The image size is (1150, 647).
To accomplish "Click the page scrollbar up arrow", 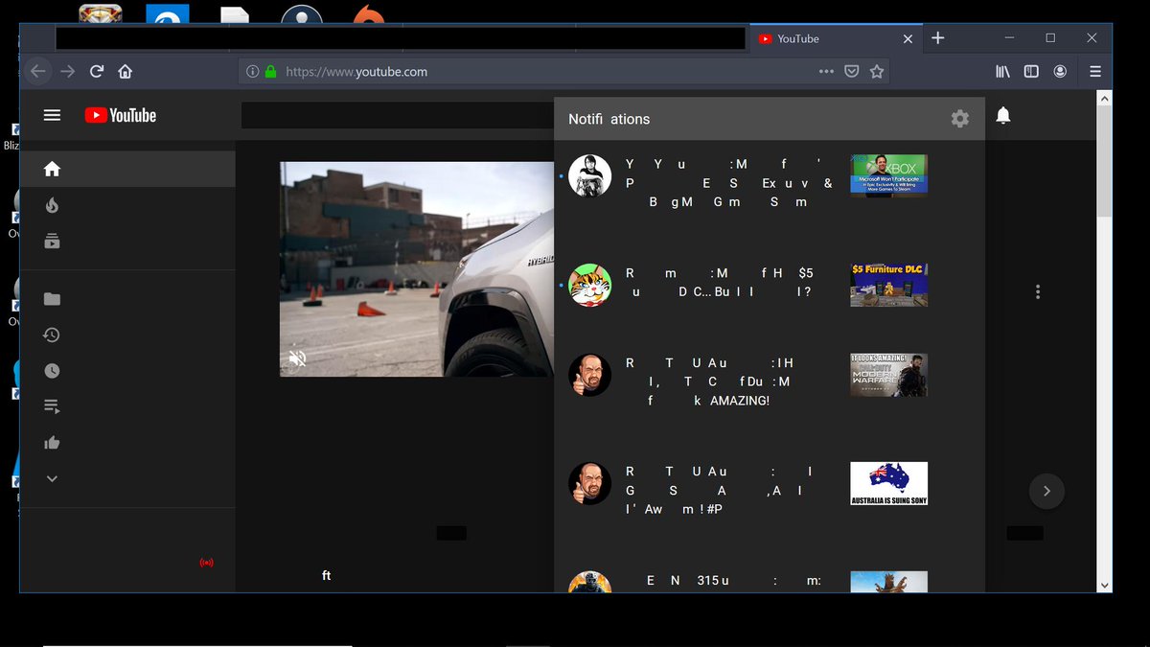I will [1104, 98].
